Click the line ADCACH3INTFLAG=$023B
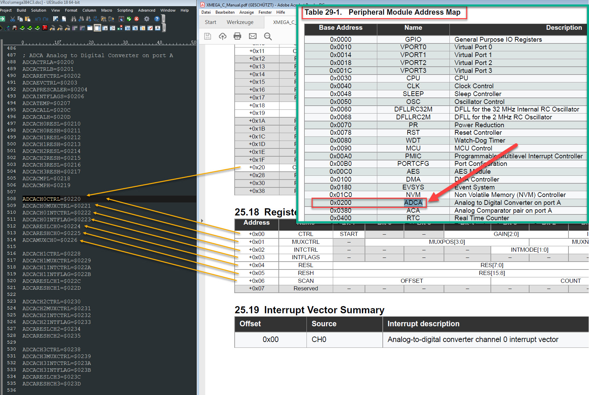Image resolution: width=589 pixels, height=395 pixels. point(57,370)
